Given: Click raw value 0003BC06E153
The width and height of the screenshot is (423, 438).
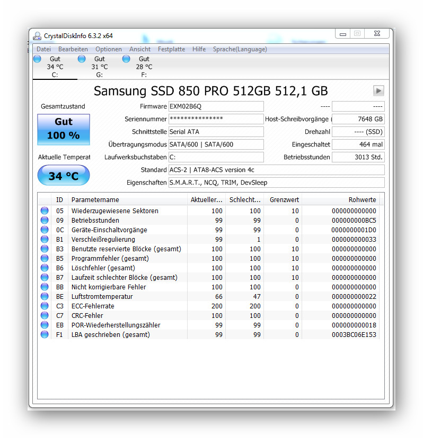Looking at the screenshot, I should click(x=354, y=335).
